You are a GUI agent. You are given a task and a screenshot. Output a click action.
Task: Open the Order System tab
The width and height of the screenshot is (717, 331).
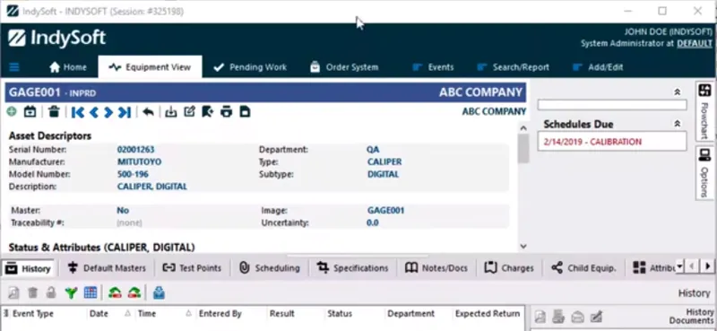[344, 67]
